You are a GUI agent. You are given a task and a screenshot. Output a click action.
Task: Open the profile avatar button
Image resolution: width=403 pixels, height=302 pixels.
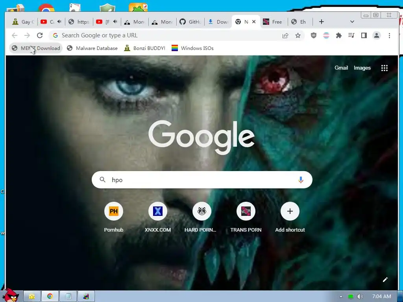(377, 35)
